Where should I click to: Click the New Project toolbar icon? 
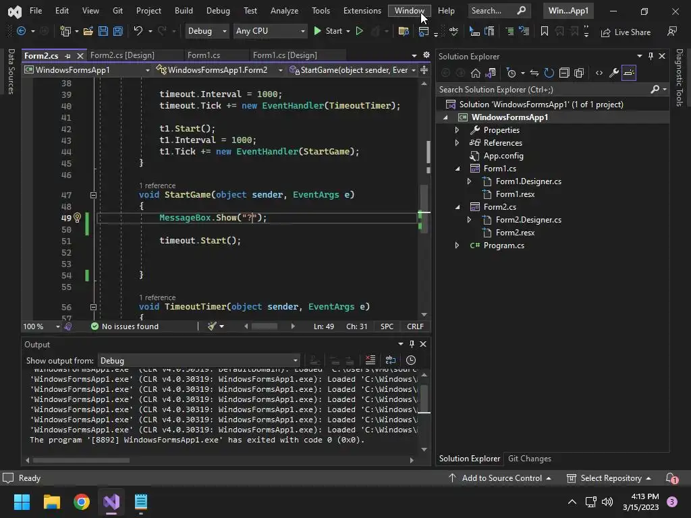[x=65, y=31]
